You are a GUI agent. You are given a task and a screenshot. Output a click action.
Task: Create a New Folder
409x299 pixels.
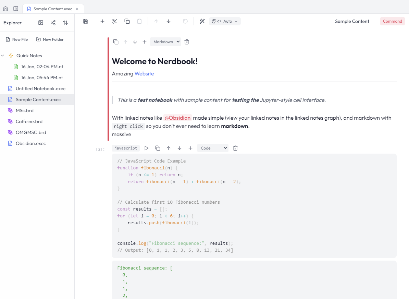pos(50,39)
